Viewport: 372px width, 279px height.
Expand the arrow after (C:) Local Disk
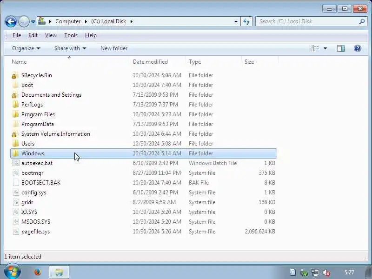(132, 21)
